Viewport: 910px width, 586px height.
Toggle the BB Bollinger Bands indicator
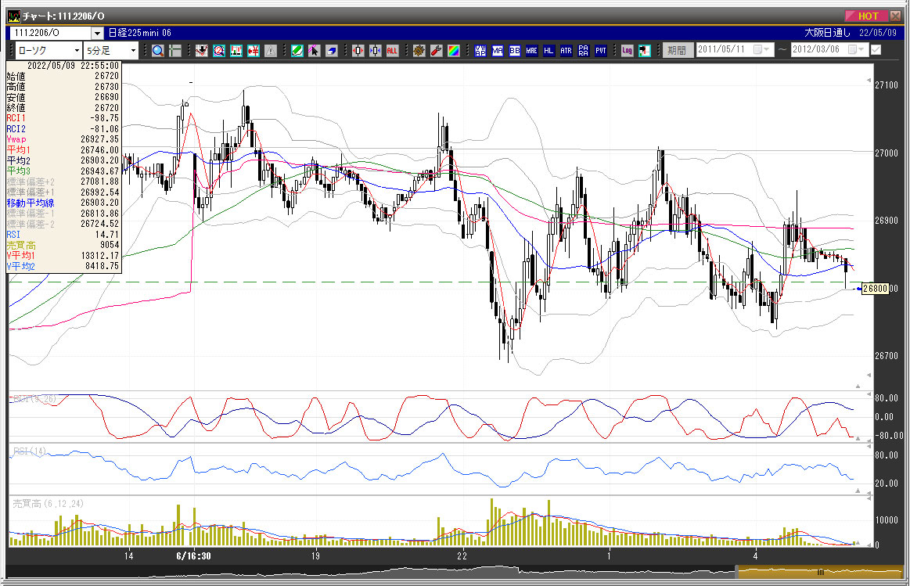pos(515,51)
